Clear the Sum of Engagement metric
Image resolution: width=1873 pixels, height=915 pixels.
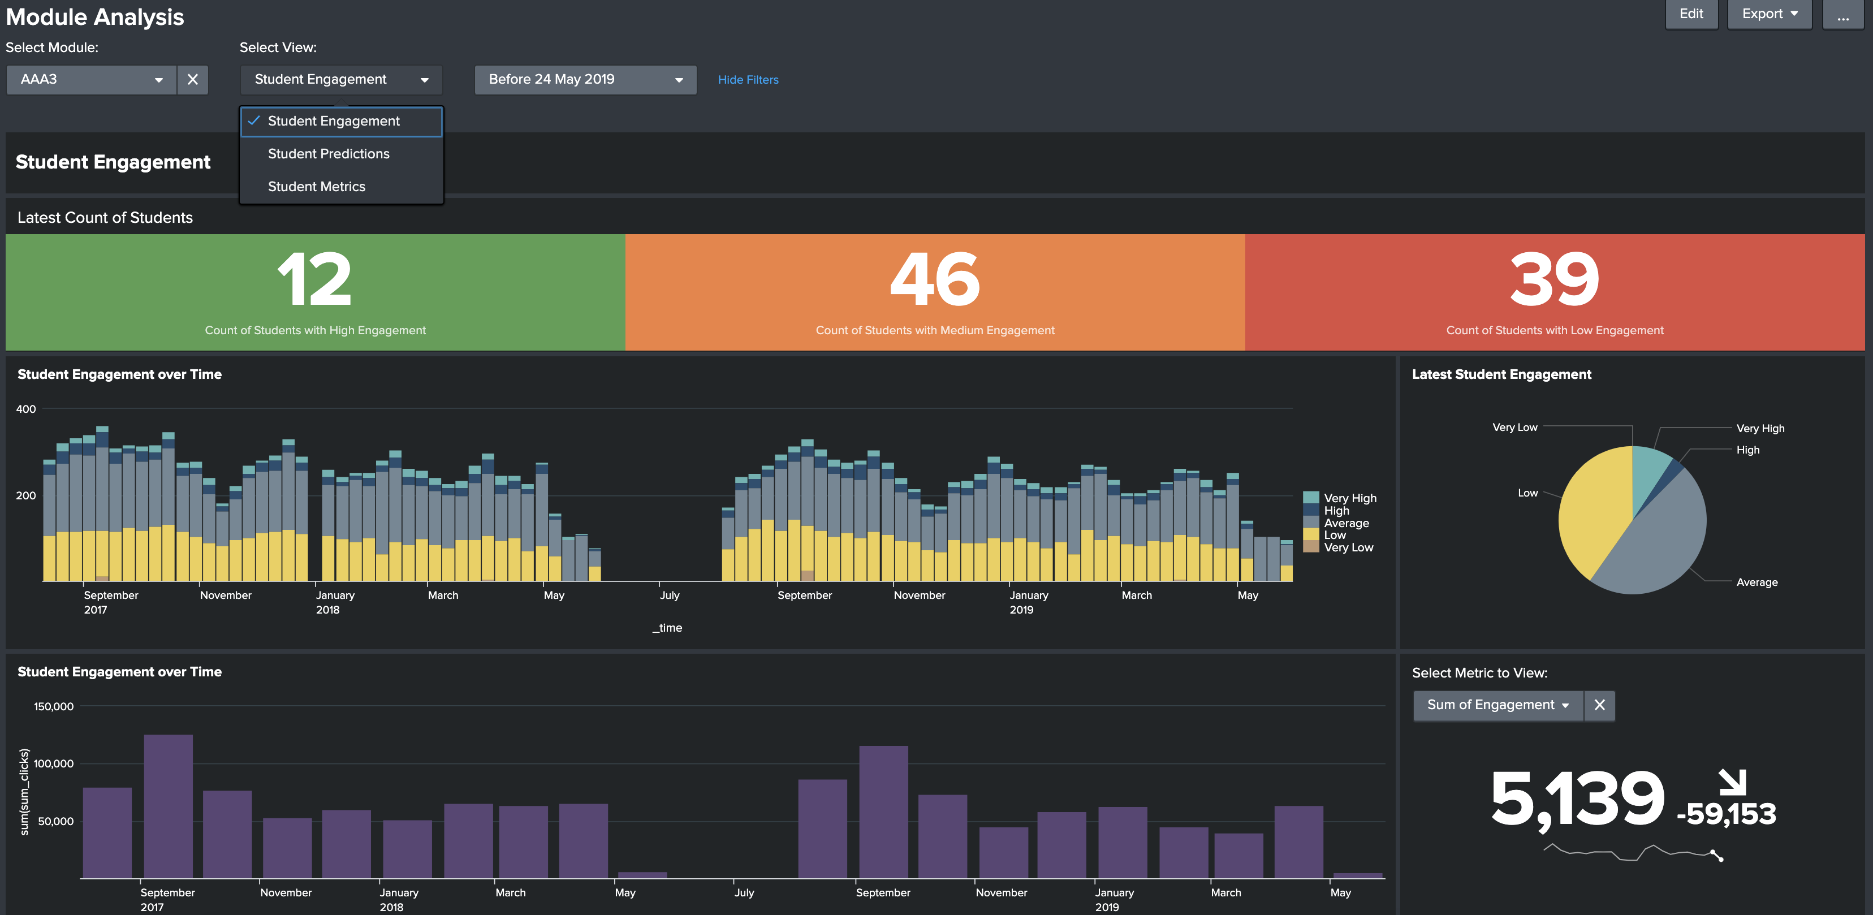coord(1599,705)
